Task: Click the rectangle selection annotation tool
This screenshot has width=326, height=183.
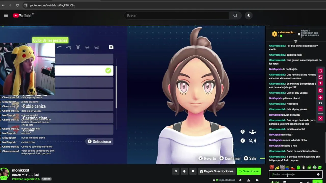Action: pyautogui.click(x=320, y=71)
